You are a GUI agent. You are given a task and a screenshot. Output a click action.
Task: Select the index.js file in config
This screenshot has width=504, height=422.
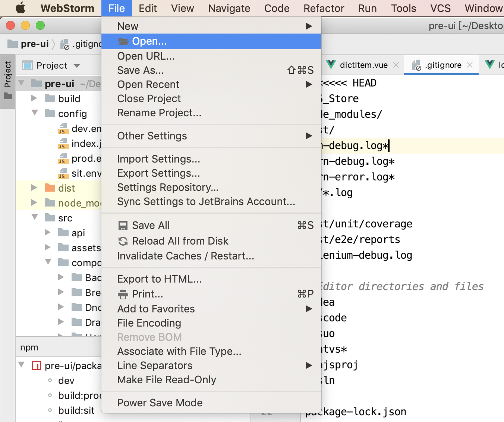pyautogui.click(x=80, y=144)
